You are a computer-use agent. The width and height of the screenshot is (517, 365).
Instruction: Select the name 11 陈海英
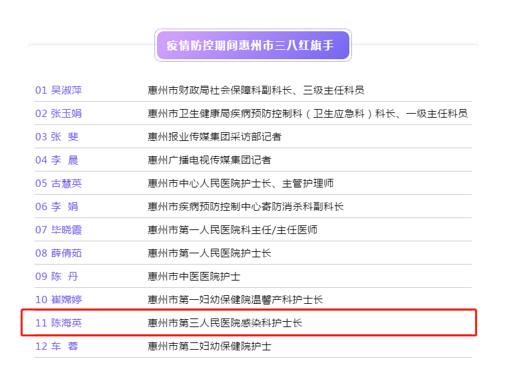coord(59,323)
